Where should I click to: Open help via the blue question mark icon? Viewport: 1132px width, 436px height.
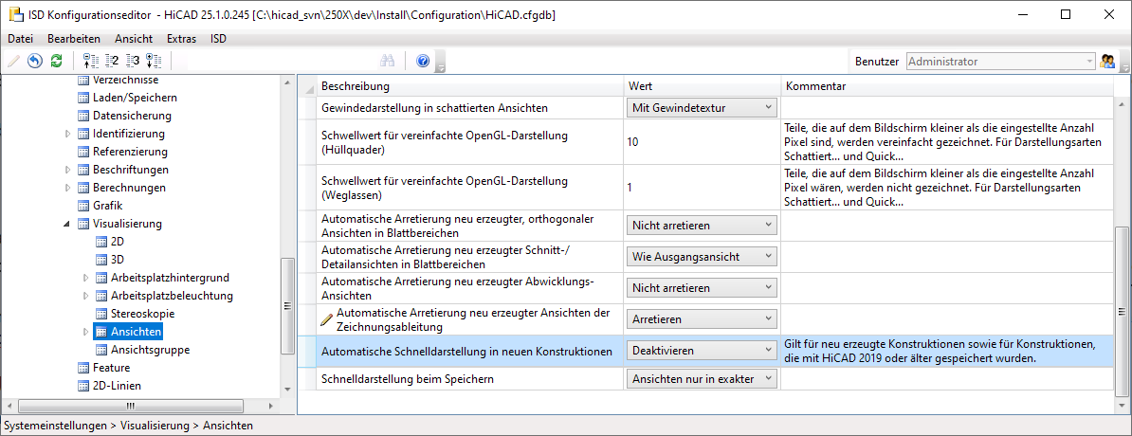pyautogui.click(x=423, y=62)
